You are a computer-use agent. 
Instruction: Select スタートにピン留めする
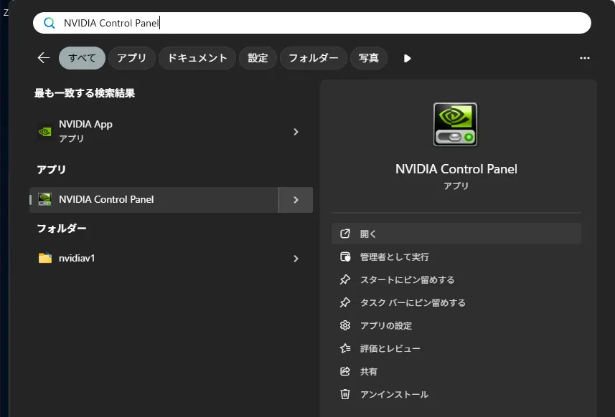click(407, 279)
